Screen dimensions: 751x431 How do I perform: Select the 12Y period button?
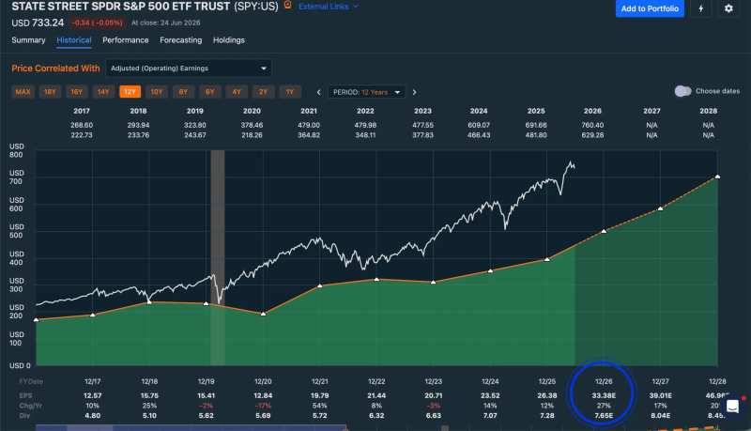click(x=130, y=92)
